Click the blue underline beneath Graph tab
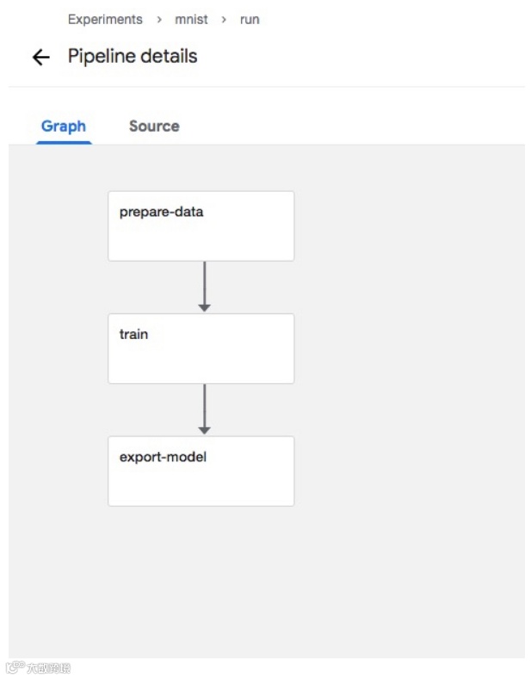The image size is (531, 679). tap(64, 142)
